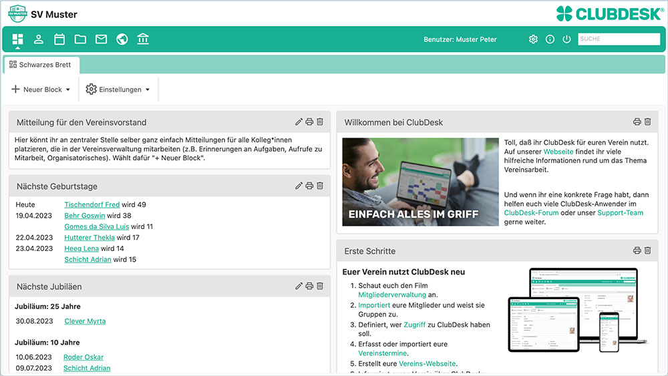Viewport: 668px width, 376px height.
Task: Open the contacts person icon
Action: point(38,39)
